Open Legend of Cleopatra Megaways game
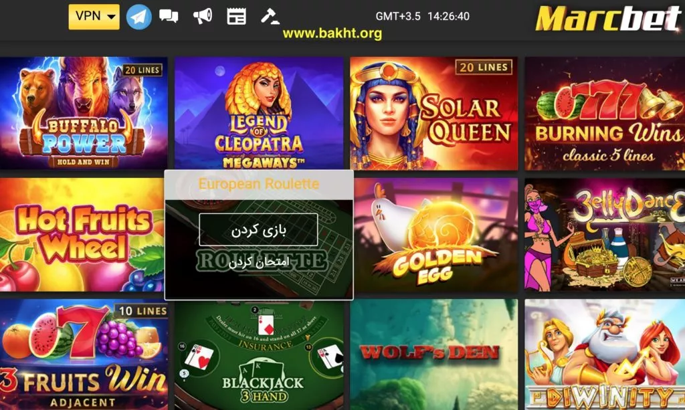The height and width of the screenshot is (410, 685). (x=259, y=113)
